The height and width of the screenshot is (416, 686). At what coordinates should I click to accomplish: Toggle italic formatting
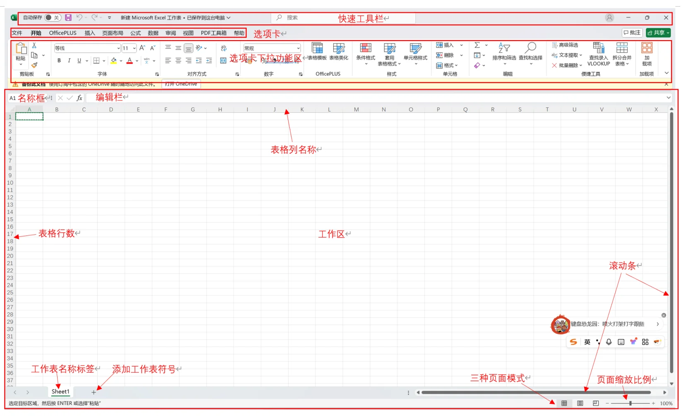click(x=69, y=61)
